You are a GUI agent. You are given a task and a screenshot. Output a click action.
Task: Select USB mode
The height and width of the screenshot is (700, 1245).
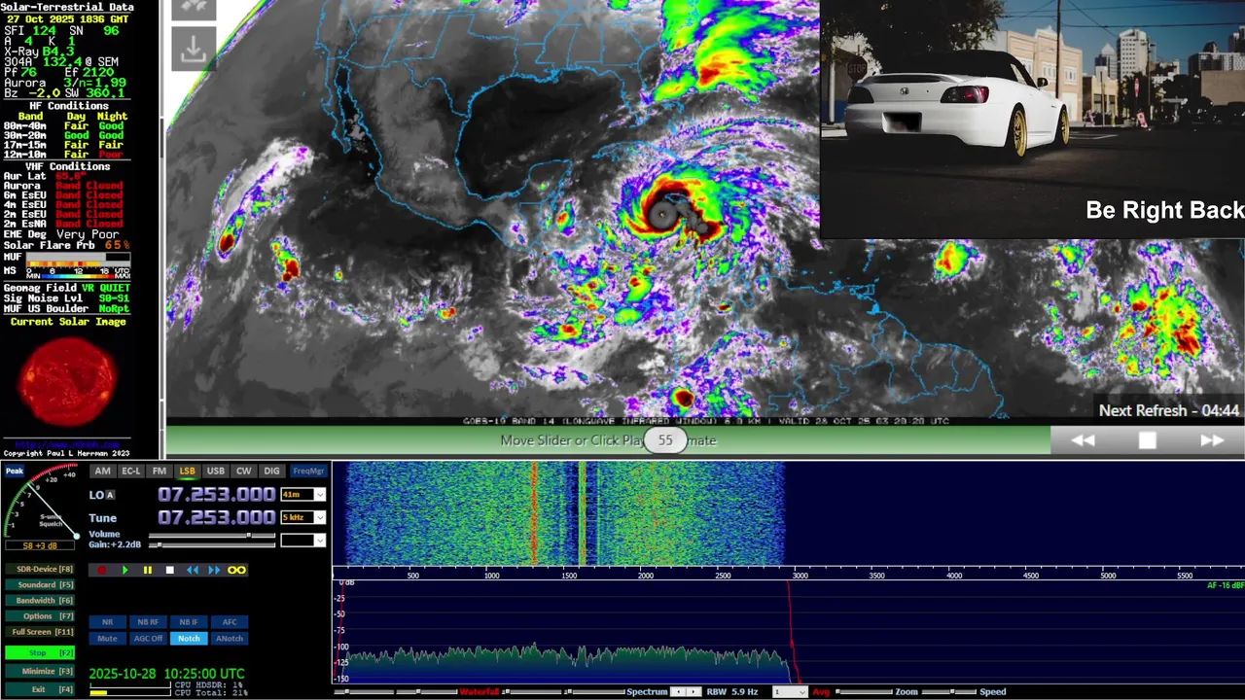coord(215,472)
